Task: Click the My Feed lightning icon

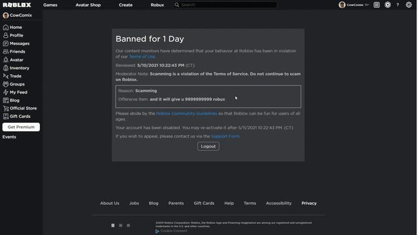Action: (x=6, y=92)
